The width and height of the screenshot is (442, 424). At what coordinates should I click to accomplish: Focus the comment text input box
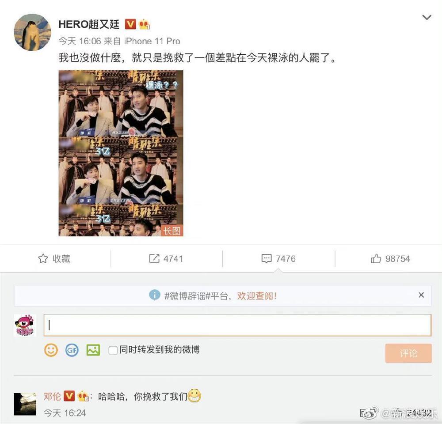click(237, 325)
